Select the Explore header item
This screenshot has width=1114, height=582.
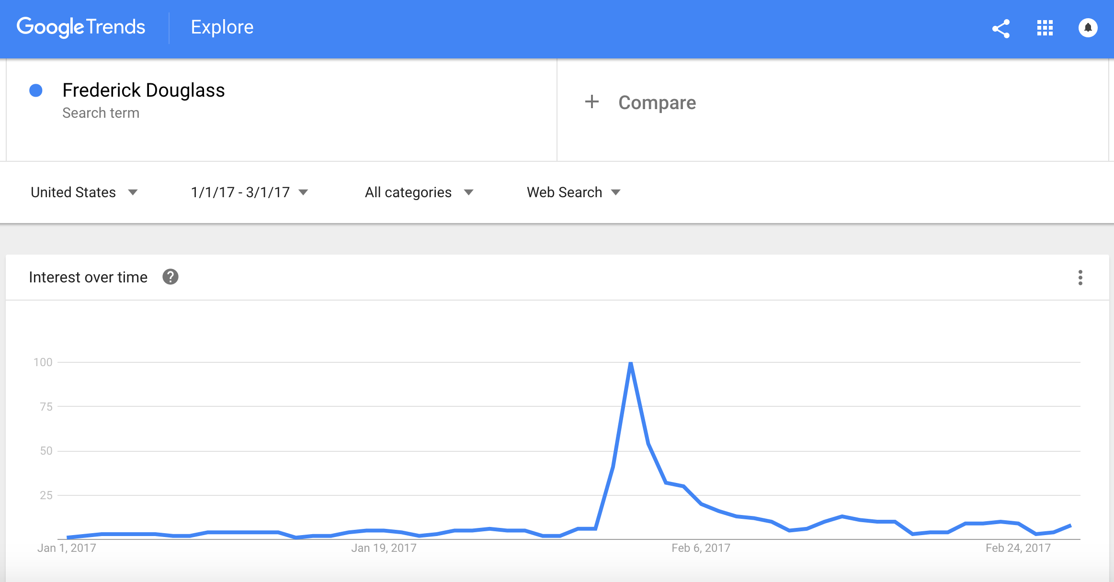tap(222, 27)
